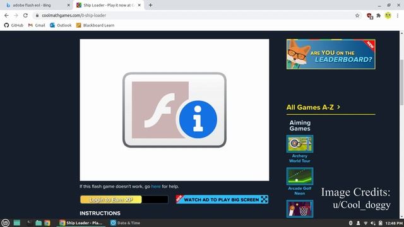Launch the terminal from the taskbar
Viewport: 404px width, 227px height.
click(x=30, y=223)
